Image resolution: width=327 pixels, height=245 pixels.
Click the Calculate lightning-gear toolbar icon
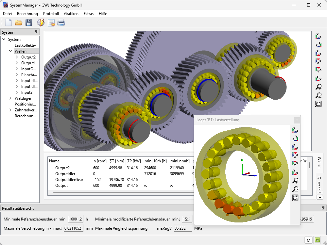click(x=41, y=23)
